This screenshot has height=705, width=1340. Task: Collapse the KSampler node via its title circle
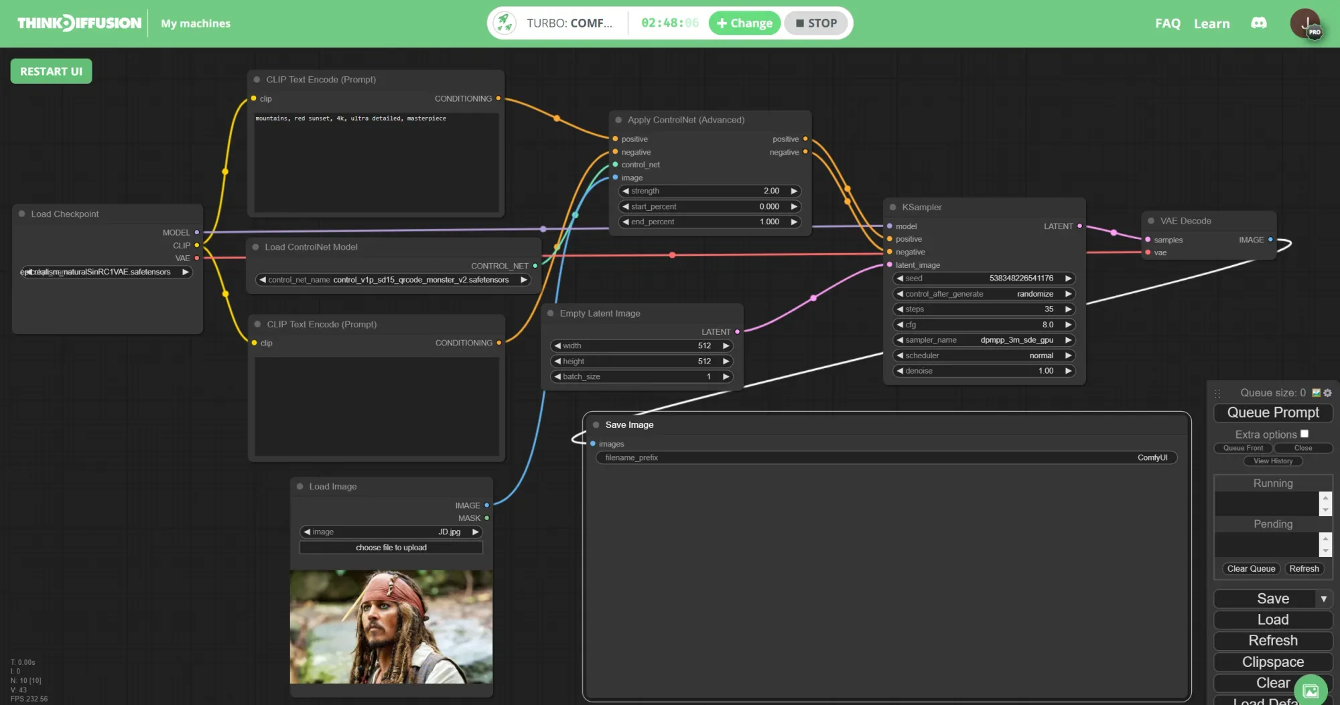click(892, 208)
